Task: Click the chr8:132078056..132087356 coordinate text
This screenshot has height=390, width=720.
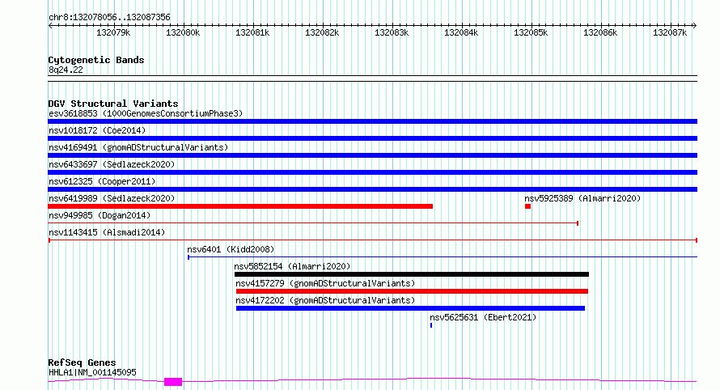Action: tap(109, 17)
